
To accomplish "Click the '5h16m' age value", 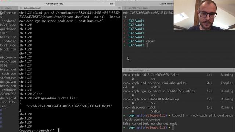I will point(155,111).
